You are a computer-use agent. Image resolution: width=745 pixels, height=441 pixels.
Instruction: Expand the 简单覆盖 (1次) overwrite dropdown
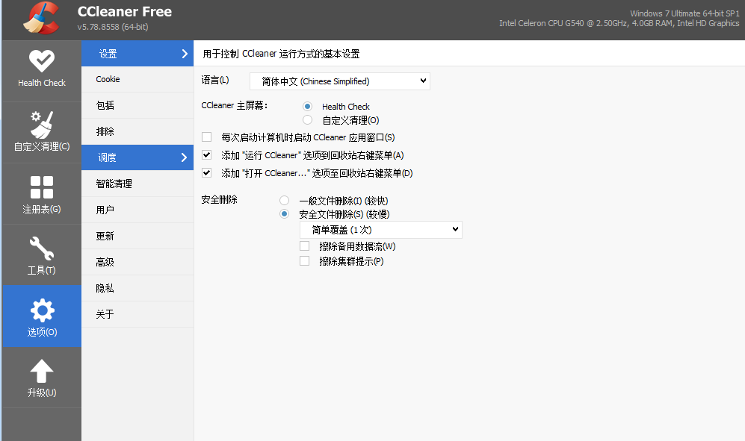tap(380, 230)
